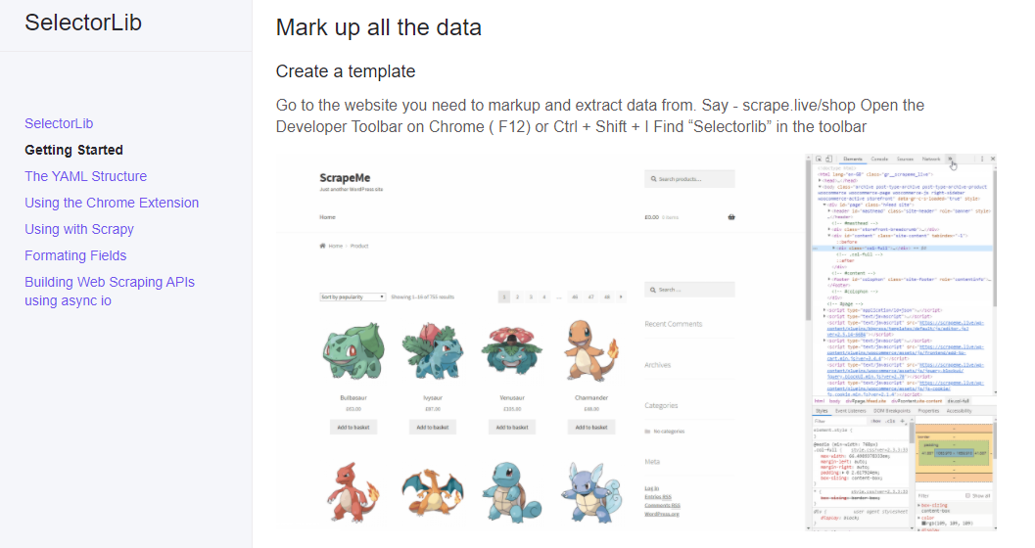
Task: Open the Event Listeners tab
Action: [x=850, y=411]
